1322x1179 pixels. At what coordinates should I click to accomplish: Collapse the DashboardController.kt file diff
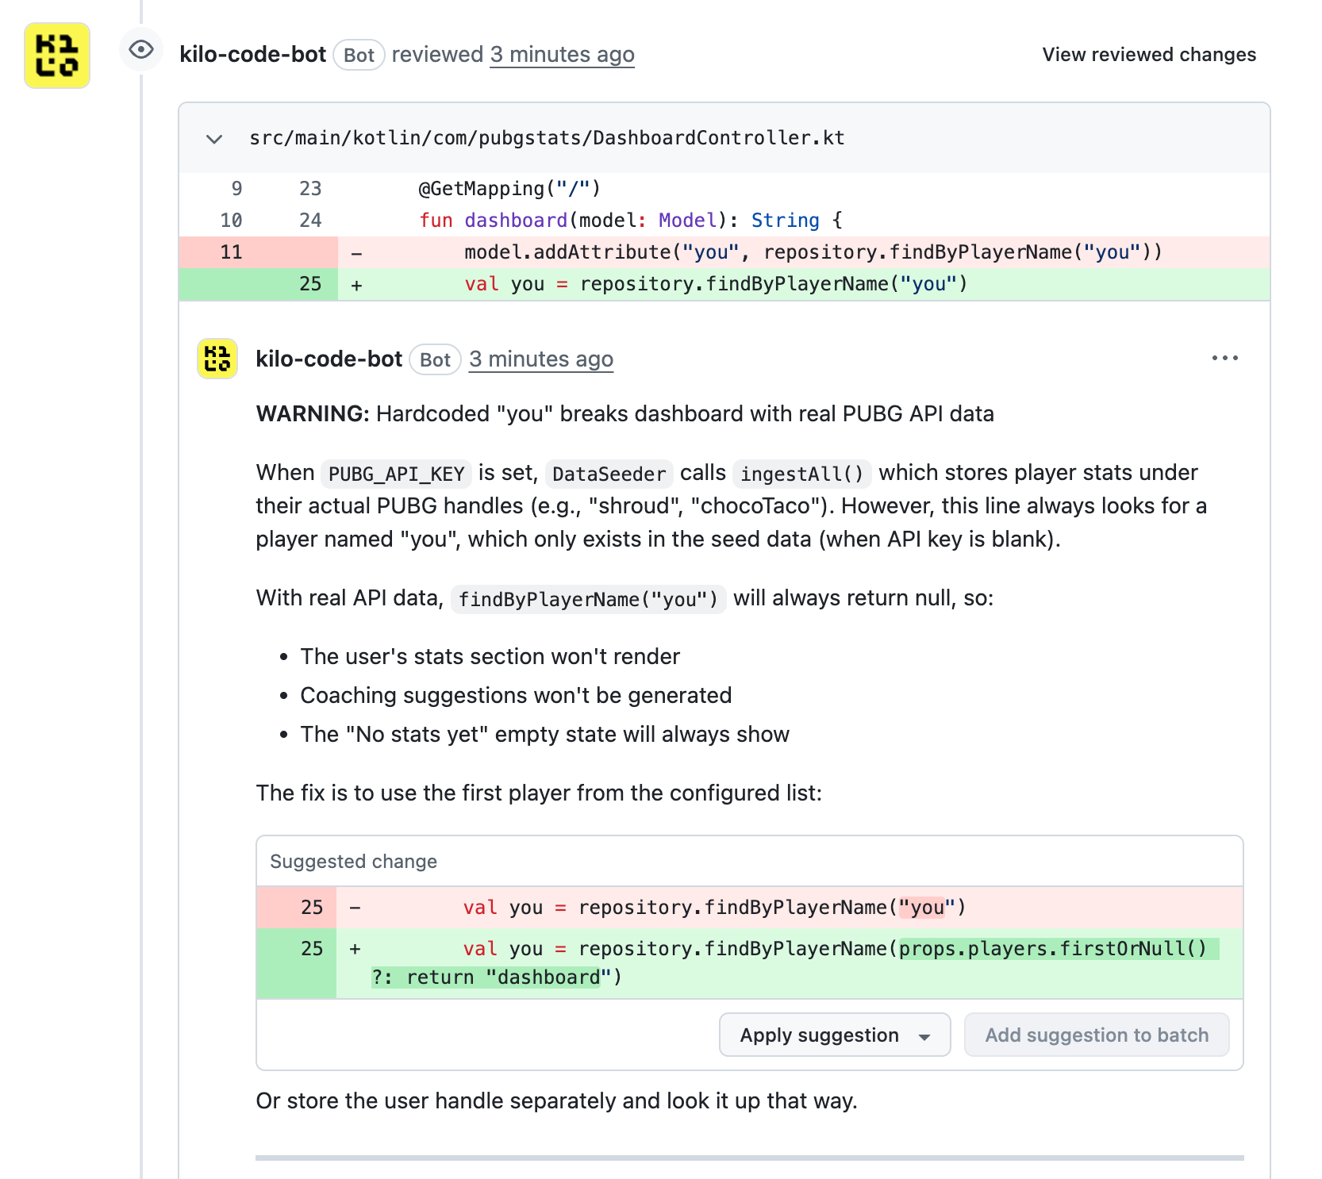214,139
